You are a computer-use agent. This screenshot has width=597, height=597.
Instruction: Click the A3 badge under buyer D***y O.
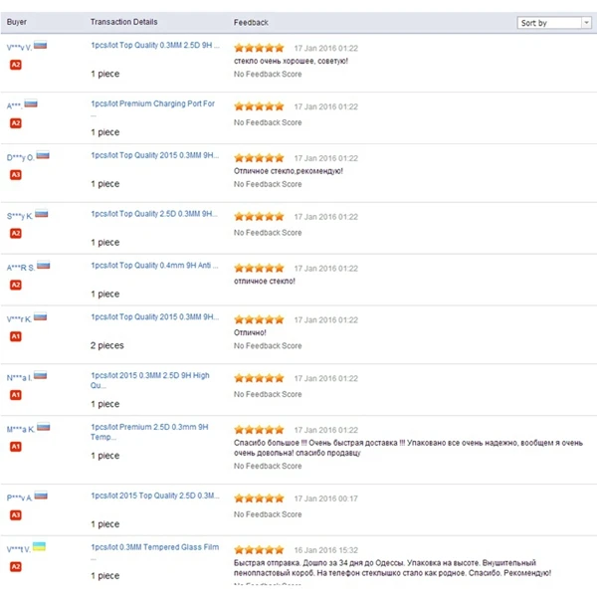[16, 175]
